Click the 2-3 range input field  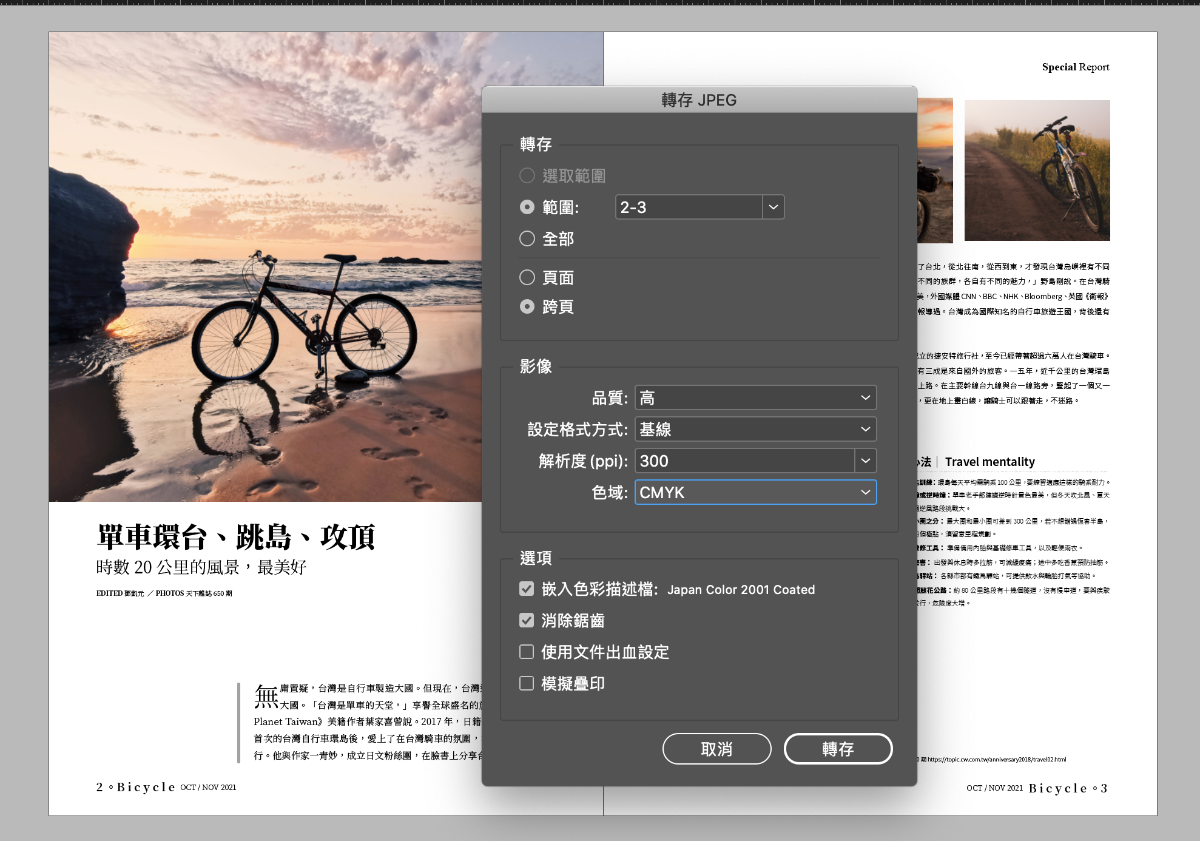(x=689, y=208)
